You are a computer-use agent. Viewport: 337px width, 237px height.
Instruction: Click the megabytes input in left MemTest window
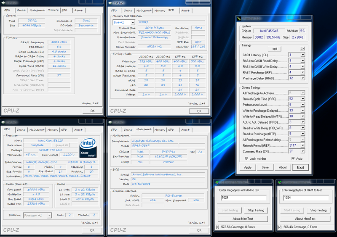click(x=244, y=197)
